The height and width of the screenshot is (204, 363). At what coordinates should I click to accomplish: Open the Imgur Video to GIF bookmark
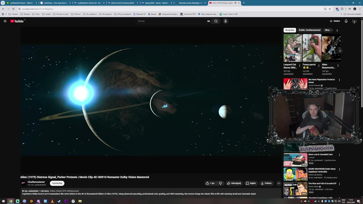[x=229, y=14]
